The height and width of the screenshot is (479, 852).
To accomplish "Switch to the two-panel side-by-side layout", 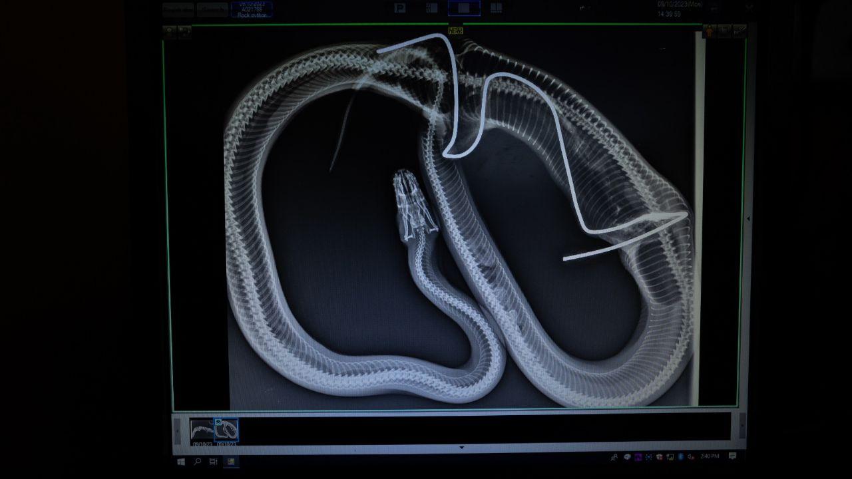I will [x=432, y=8].
